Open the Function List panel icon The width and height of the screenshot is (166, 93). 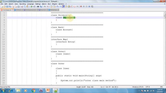click(72, 6)
